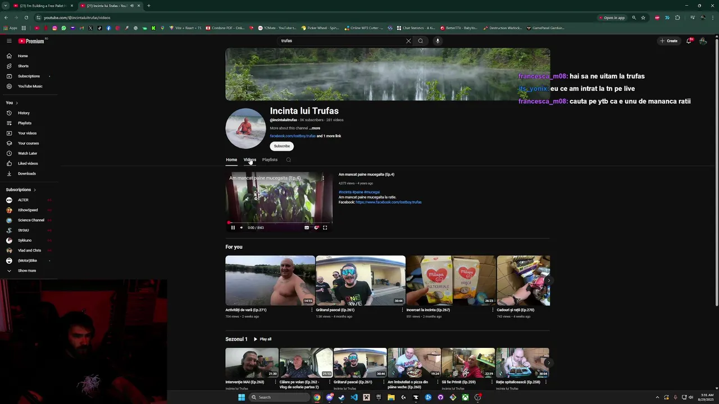
Task: Open the Facebook link in video description
Action: tap(388, 202)
